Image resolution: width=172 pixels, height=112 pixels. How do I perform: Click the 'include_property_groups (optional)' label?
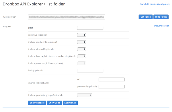(45, 95)
